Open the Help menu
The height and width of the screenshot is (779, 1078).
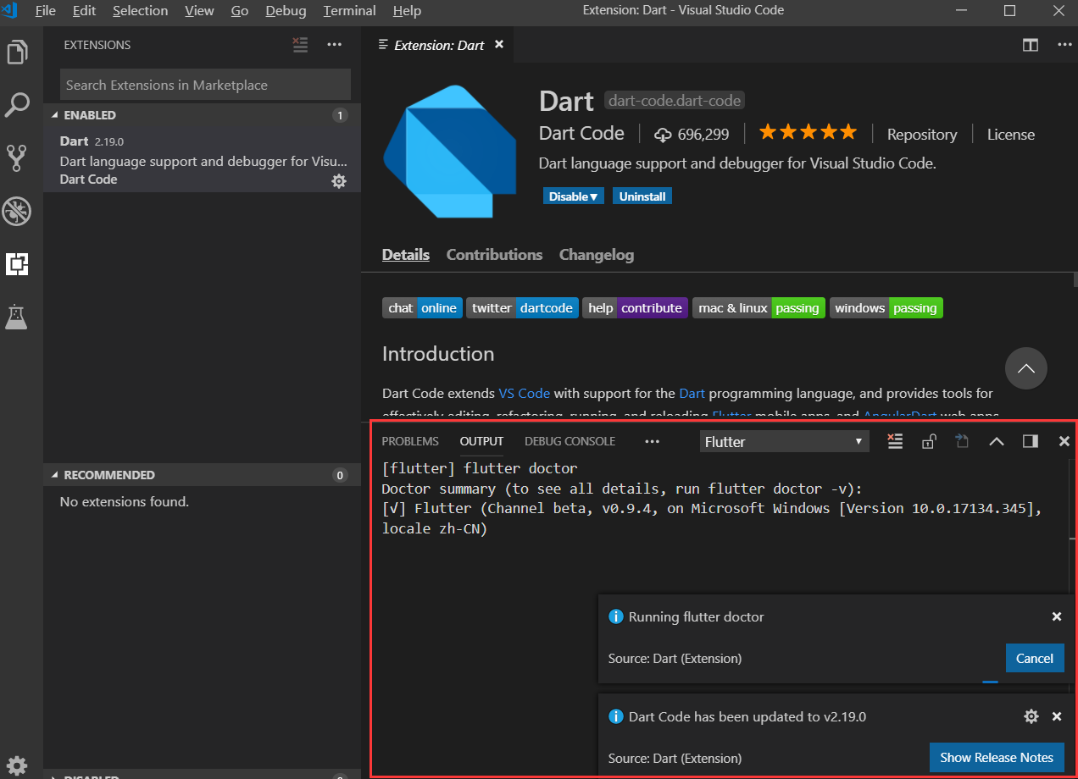pos(407,11)
